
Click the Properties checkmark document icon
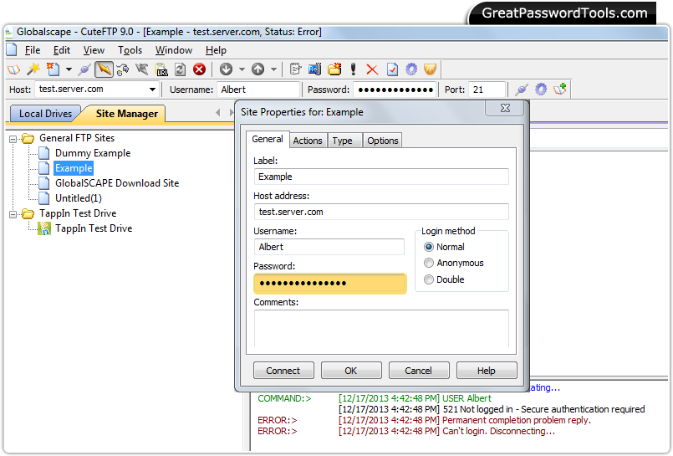(392, 69)
